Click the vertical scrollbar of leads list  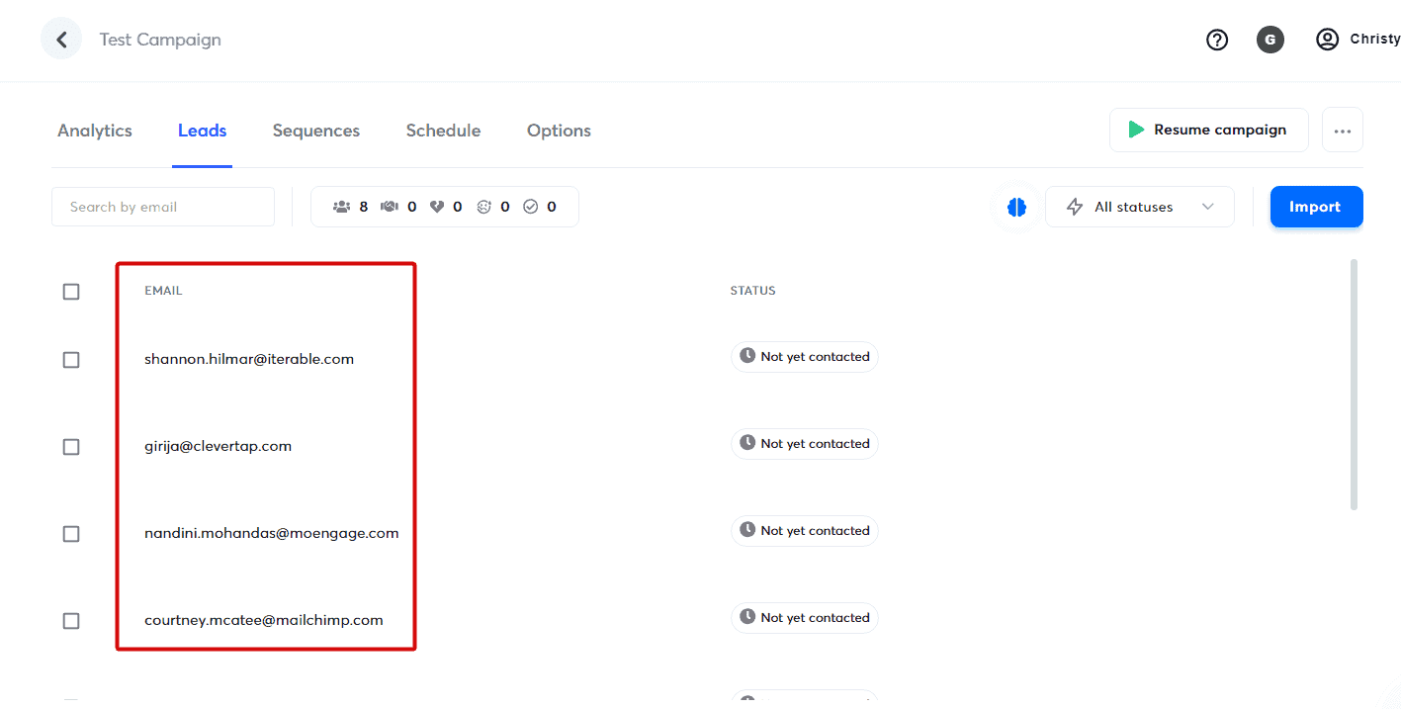point(1354,386)
